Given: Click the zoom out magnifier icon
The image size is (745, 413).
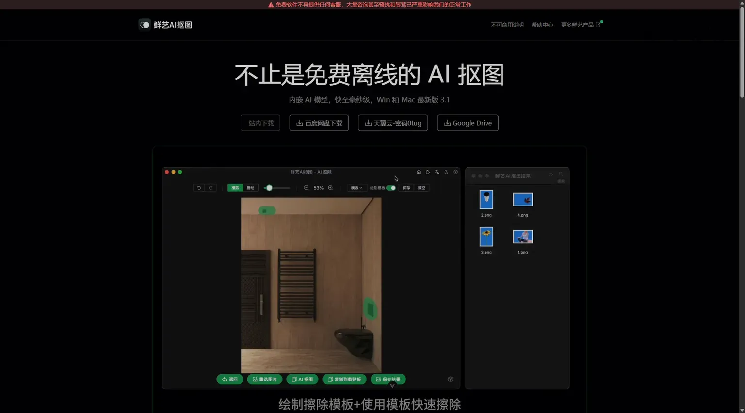Looking at the screenshot, I should tap(307, 188).
